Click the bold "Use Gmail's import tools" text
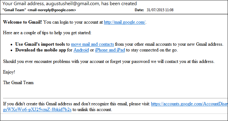This screenshot has width=228, height=121. (x=40, y=44)
